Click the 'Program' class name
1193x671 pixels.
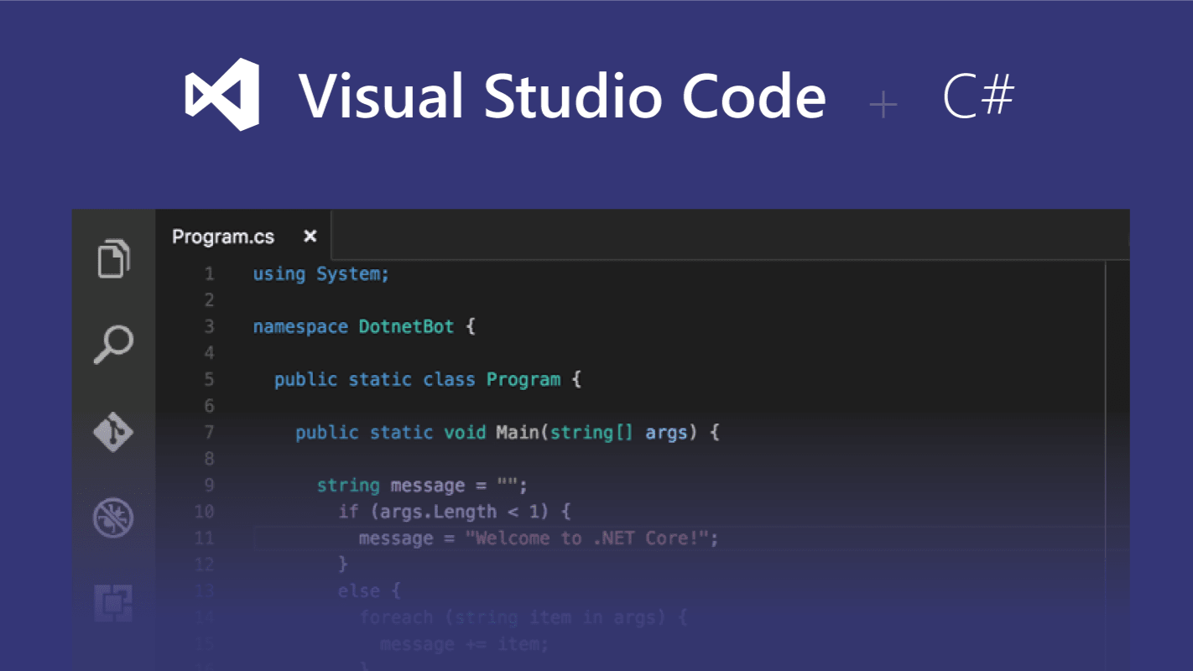[x=524, y=379]
